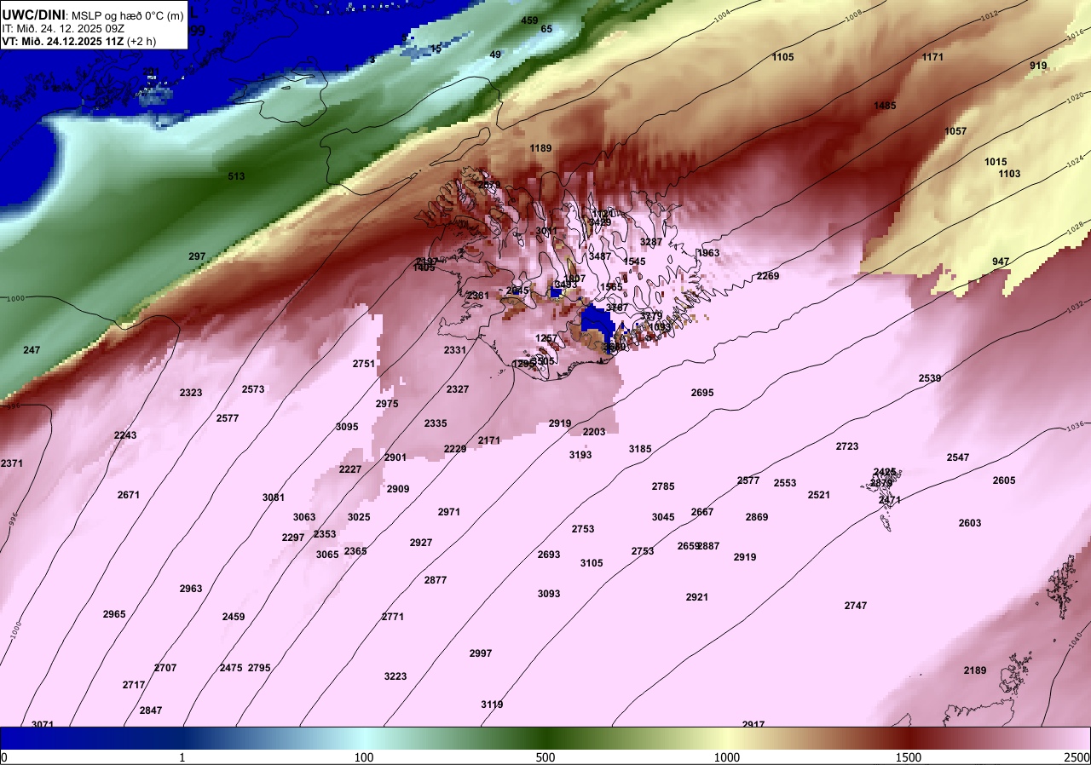1091x765 pixels.
Task: Click the map value 513
Action: (x=236, y=176)
